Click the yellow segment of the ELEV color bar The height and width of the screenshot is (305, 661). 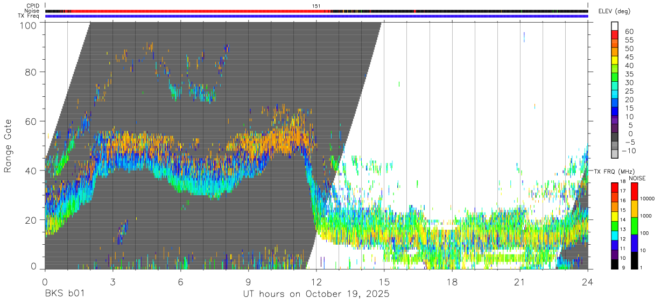point(615,60)
